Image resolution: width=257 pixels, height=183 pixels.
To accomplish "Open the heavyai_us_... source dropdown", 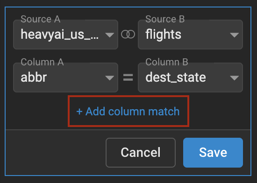I will (x=65, y=35).
